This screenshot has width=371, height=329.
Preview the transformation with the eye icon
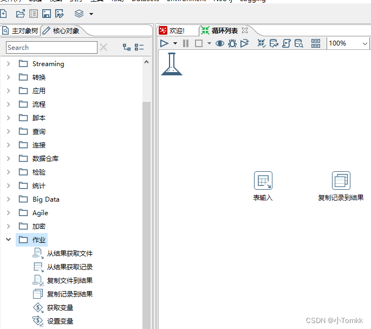click(220, 43)
